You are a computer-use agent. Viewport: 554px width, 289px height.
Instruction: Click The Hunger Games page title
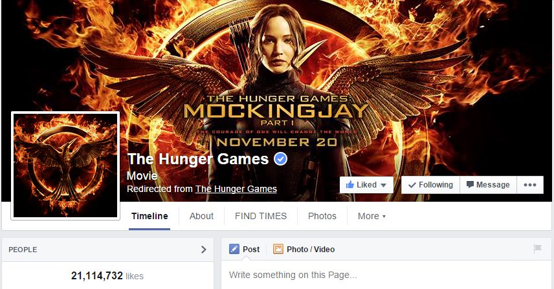click(x=198, y=159)
